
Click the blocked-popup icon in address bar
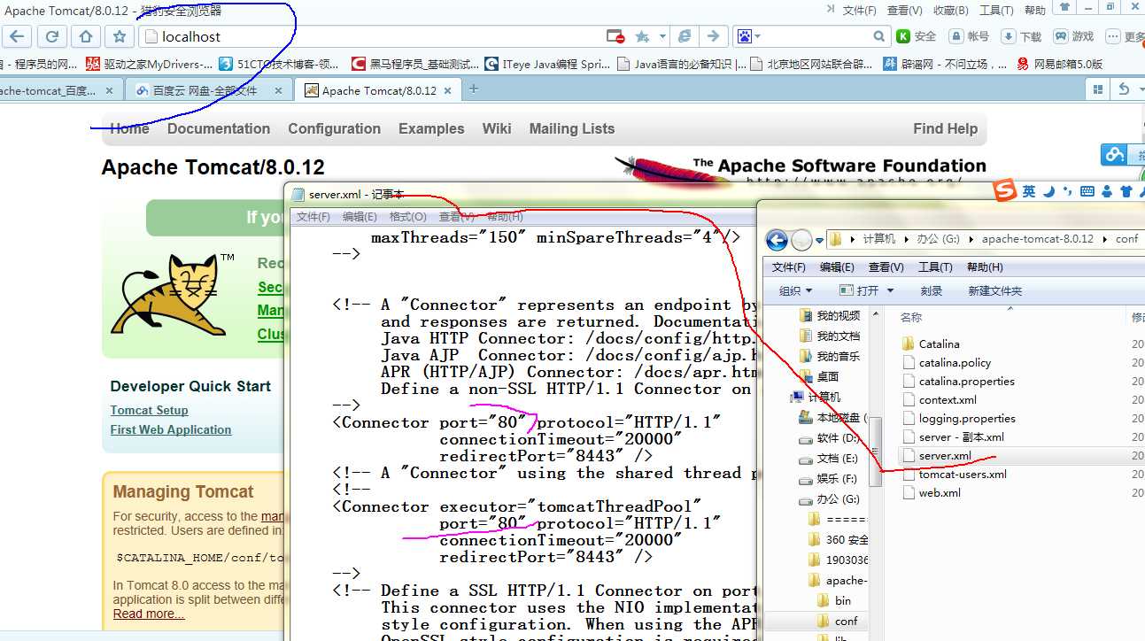615,36
